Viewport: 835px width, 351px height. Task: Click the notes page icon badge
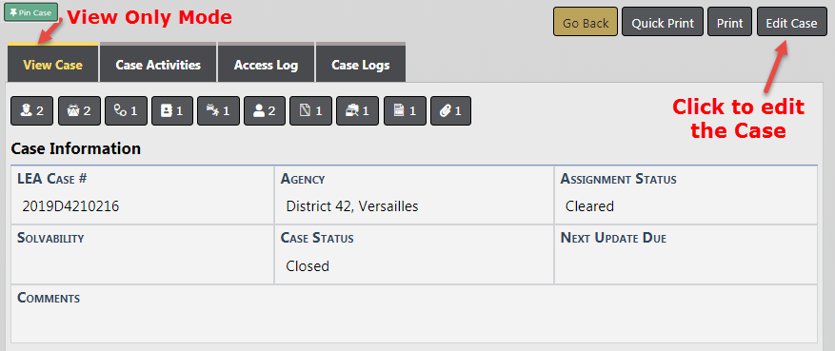(311, 110)
